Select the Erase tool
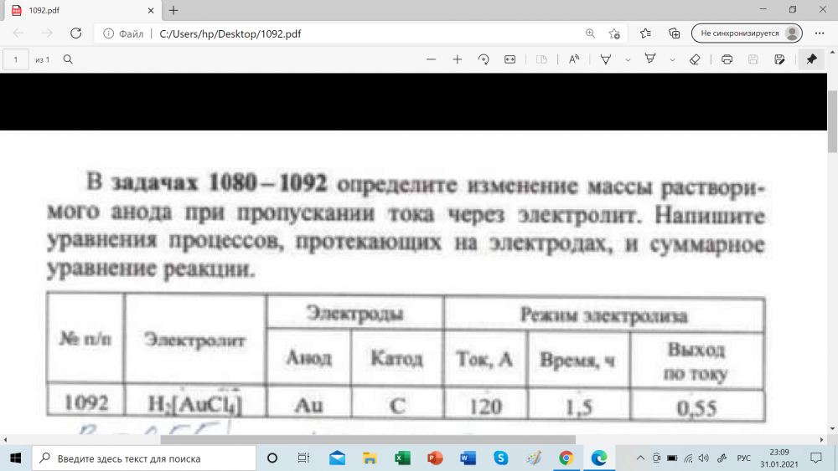 [694, 59]
